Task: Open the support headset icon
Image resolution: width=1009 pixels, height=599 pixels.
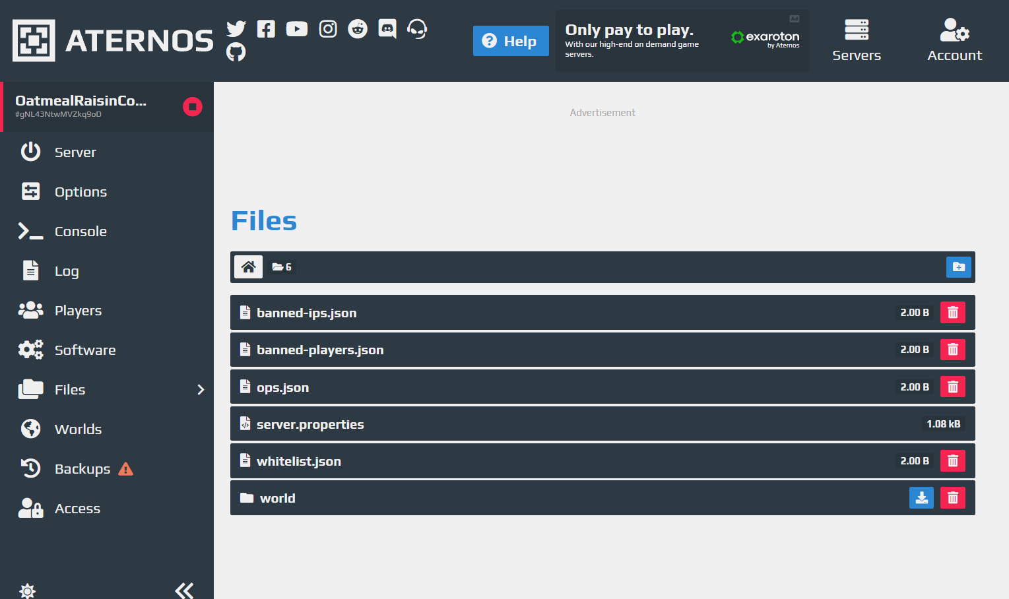Action: coord(417,29)
